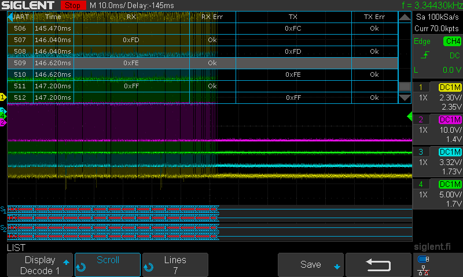The image size is (463, 277).
Task: Click channel 2 10.0V/ scale value
Action: tap(450, 130)
